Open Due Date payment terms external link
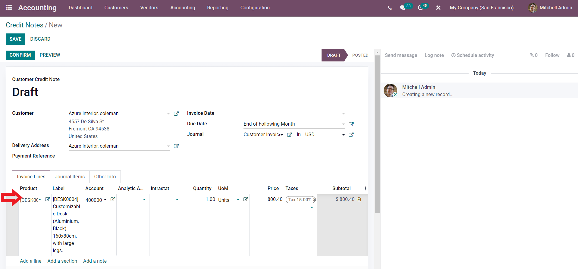 351,124
